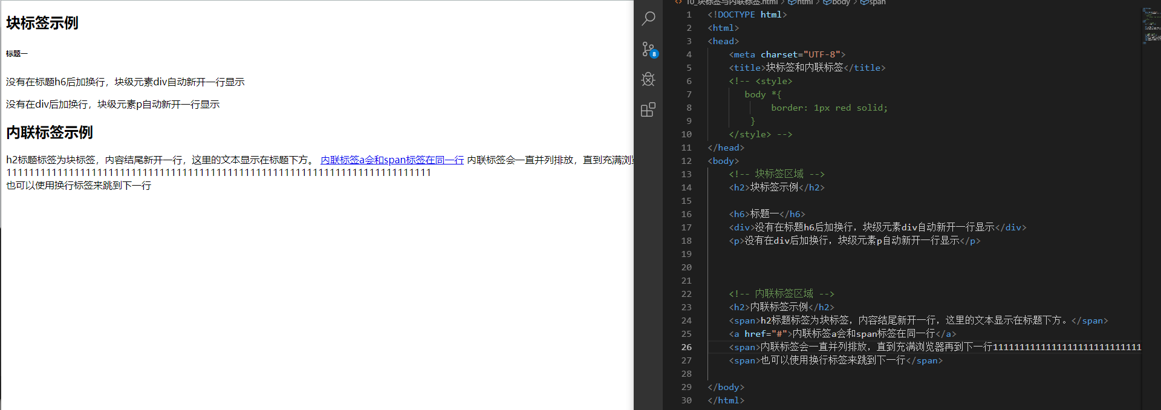Follow the blue 内联标签a link in preview
This screenshot has width=1161, height=410.
click(392, 160)
